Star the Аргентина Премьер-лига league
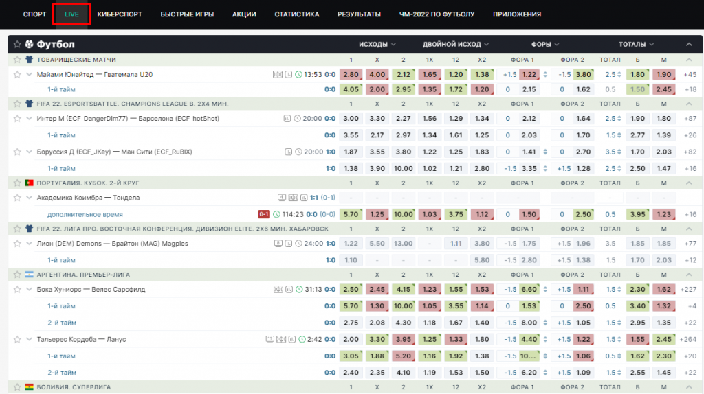This screenshot has height=394, width=704. click(17, 275)
